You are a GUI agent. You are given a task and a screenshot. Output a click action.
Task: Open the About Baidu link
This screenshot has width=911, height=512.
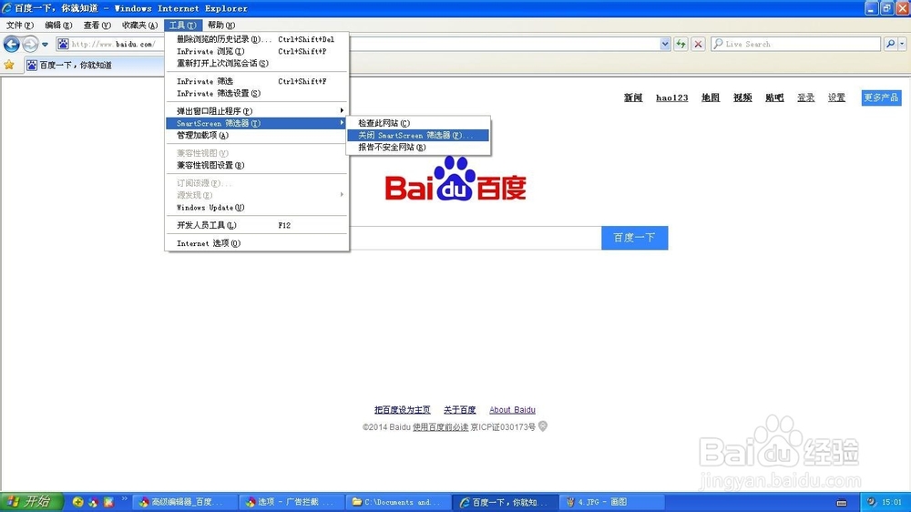click(512, 410)
